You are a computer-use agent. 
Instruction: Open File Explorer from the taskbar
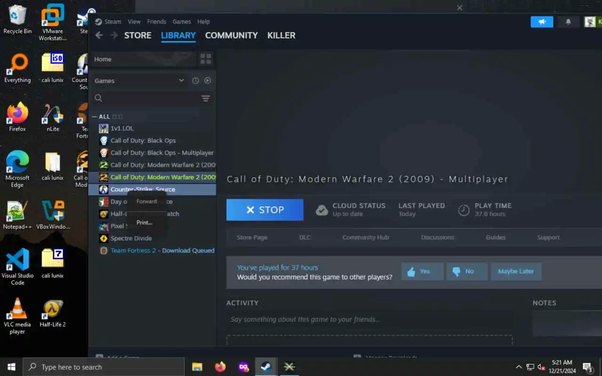point(197,367)
